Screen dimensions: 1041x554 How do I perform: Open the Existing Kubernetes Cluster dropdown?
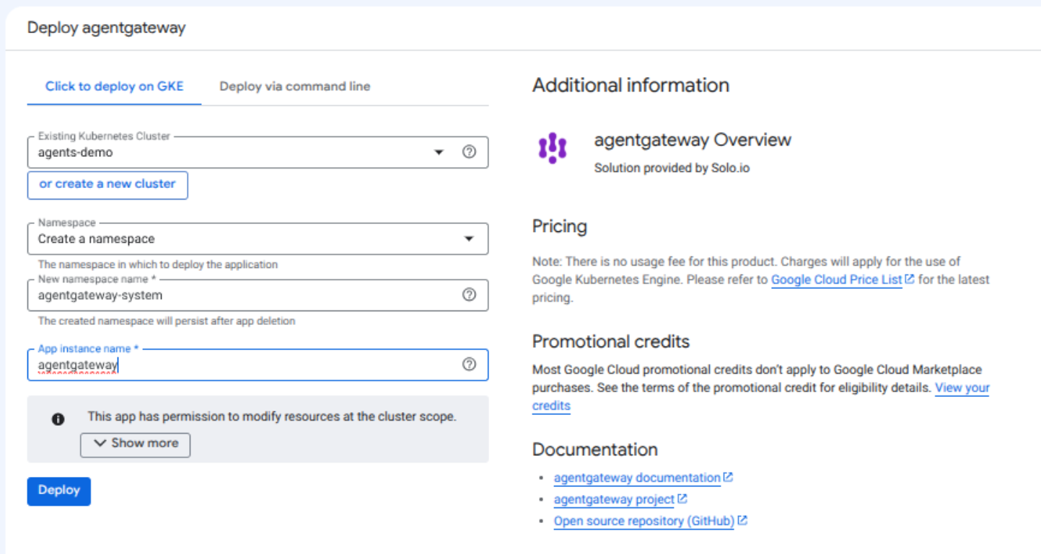(258, 152)
